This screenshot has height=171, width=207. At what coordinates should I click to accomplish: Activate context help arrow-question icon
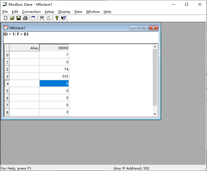coord(63,18)
